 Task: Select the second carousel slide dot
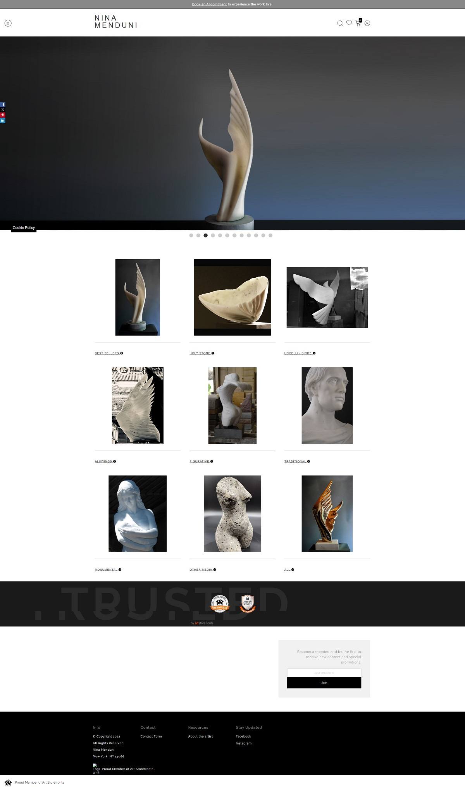coord(198,235)
